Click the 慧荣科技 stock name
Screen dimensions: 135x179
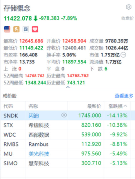coord(39,163)
